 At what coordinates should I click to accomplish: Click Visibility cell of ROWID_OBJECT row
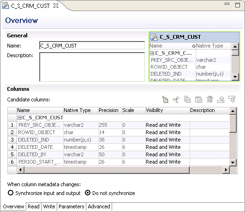[x=167, y=132]
